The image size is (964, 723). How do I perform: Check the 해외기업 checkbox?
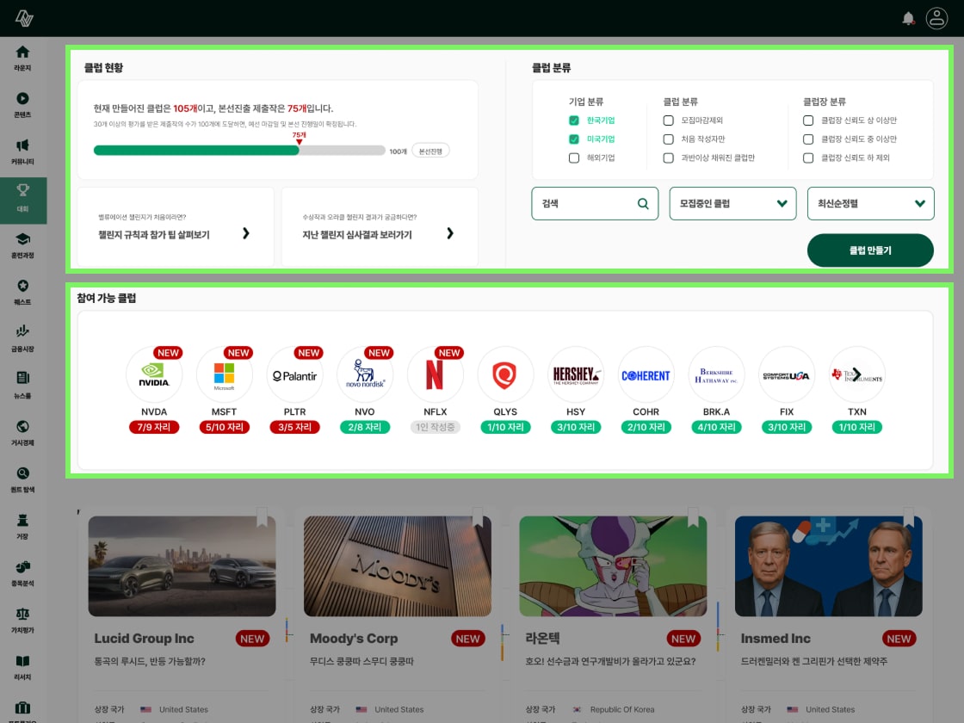pyautogui.click(x=573, y=158)
